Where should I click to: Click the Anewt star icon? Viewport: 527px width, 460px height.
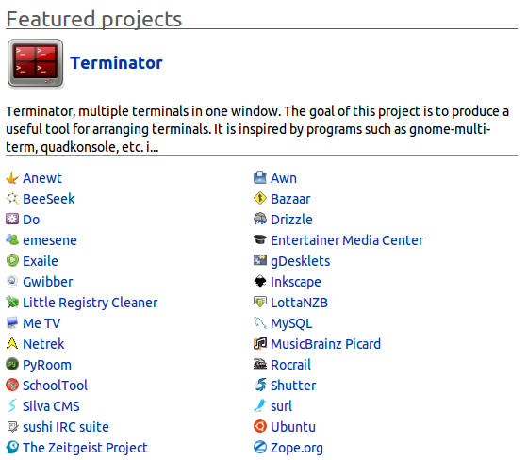(x=12, y=178)
